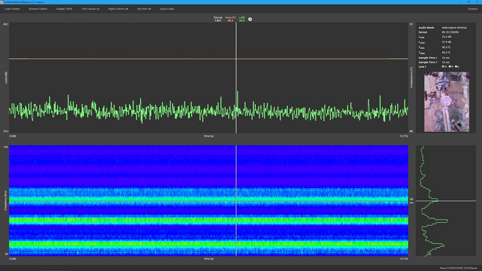Toggle Right Column off
The width and height of the screenshot is (482, 271).
[x=118, y=9]
